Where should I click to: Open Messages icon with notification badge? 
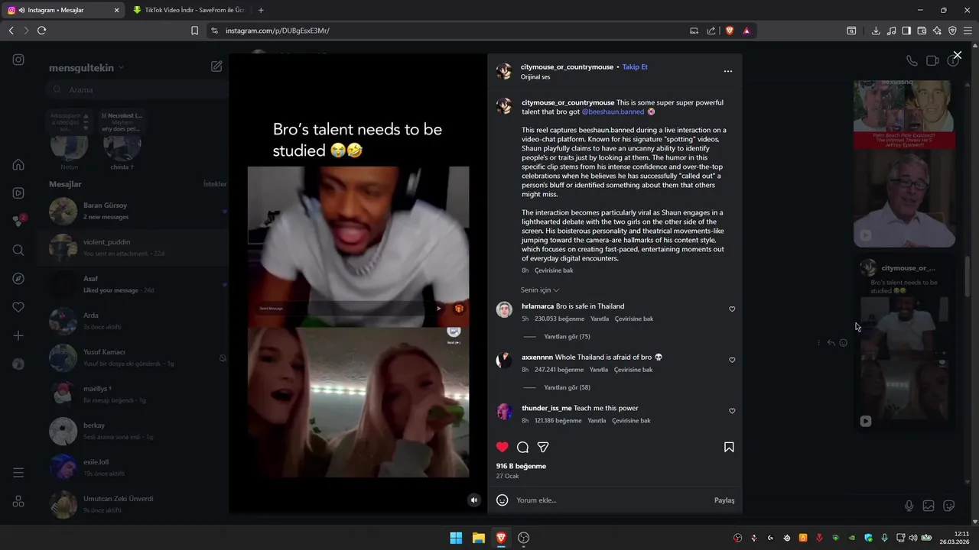tap(18, 222)
